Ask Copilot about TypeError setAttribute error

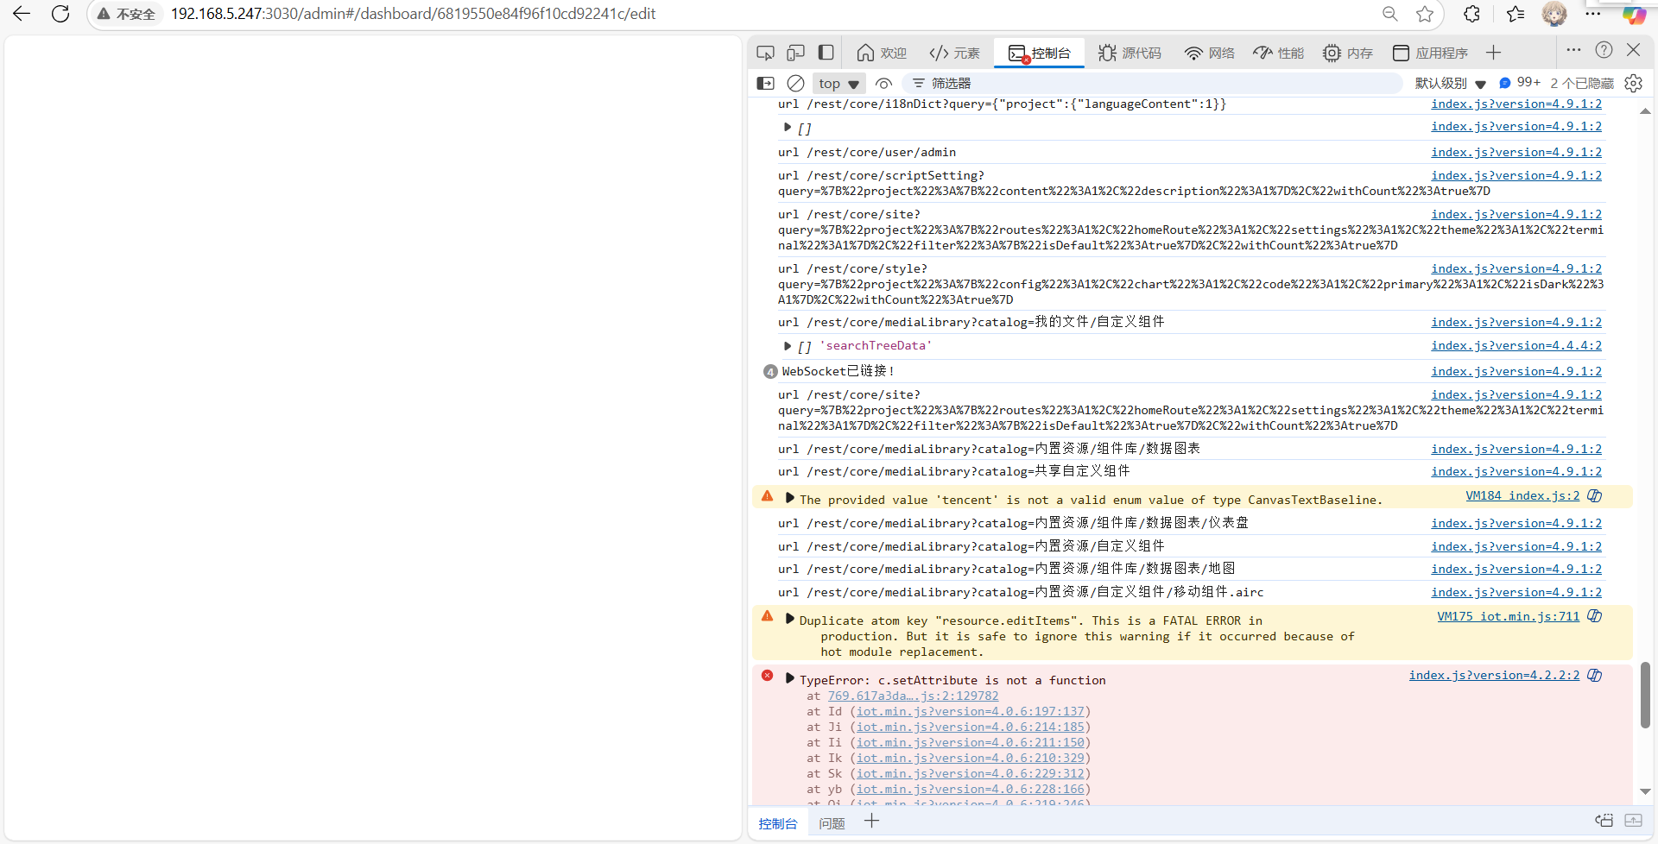pyautogui.click(x=1595, y=675)
